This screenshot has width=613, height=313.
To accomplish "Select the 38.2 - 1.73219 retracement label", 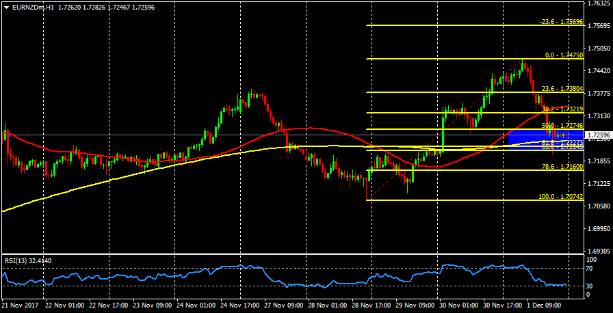I will 561,109.
